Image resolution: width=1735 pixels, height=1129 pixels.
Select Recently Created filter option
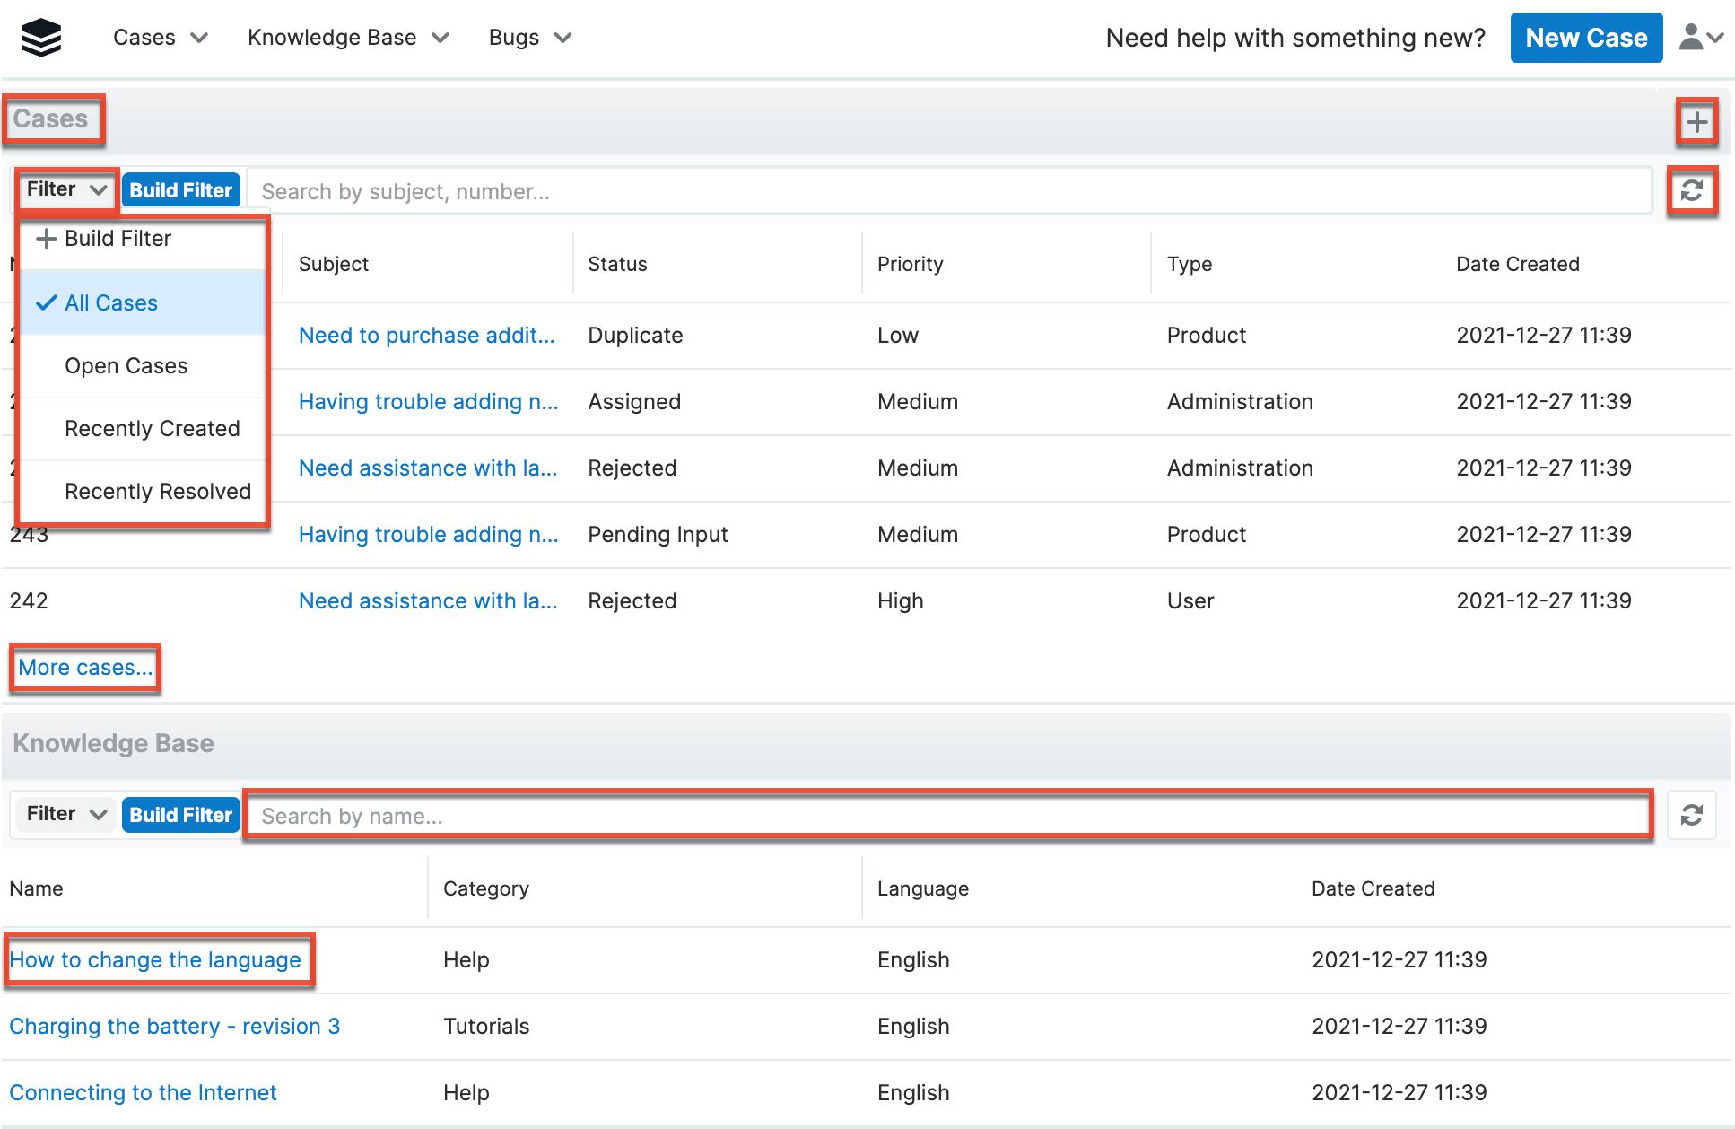click(152, 429)
